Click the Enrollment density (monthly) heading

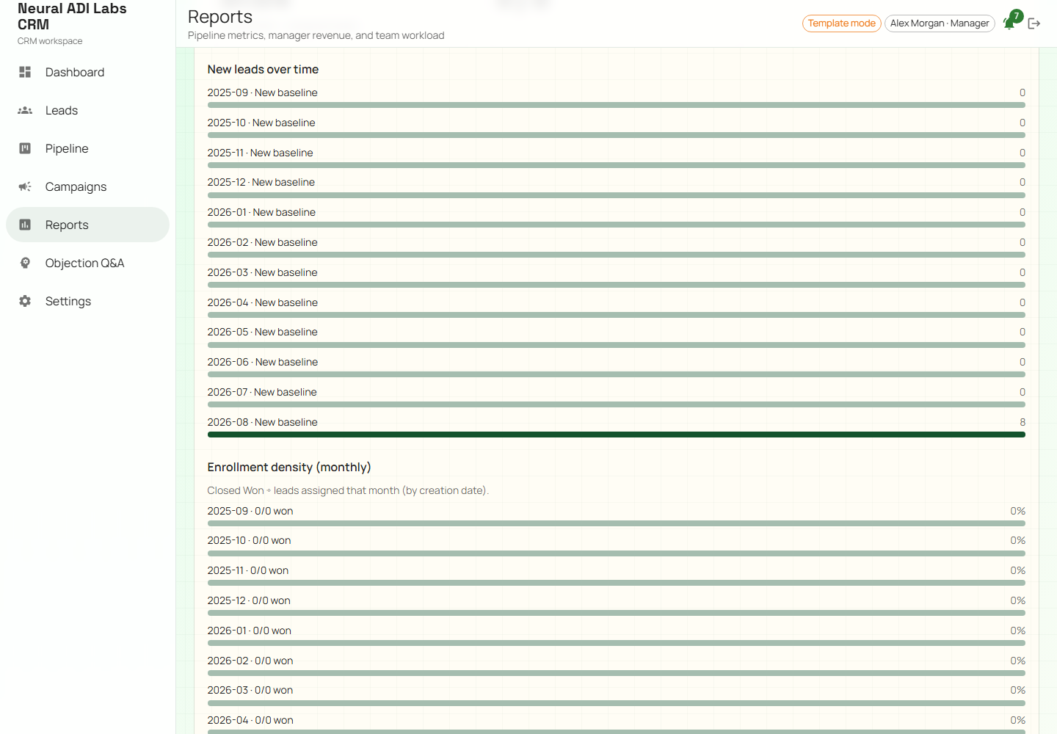[289, 467]
